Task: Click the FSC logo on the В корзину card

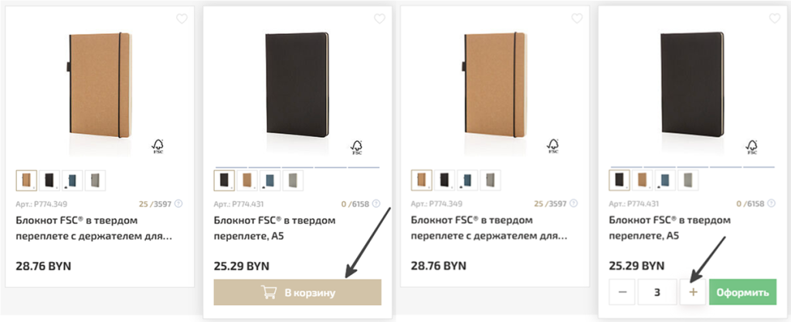Action: click(x=358, y=146)
